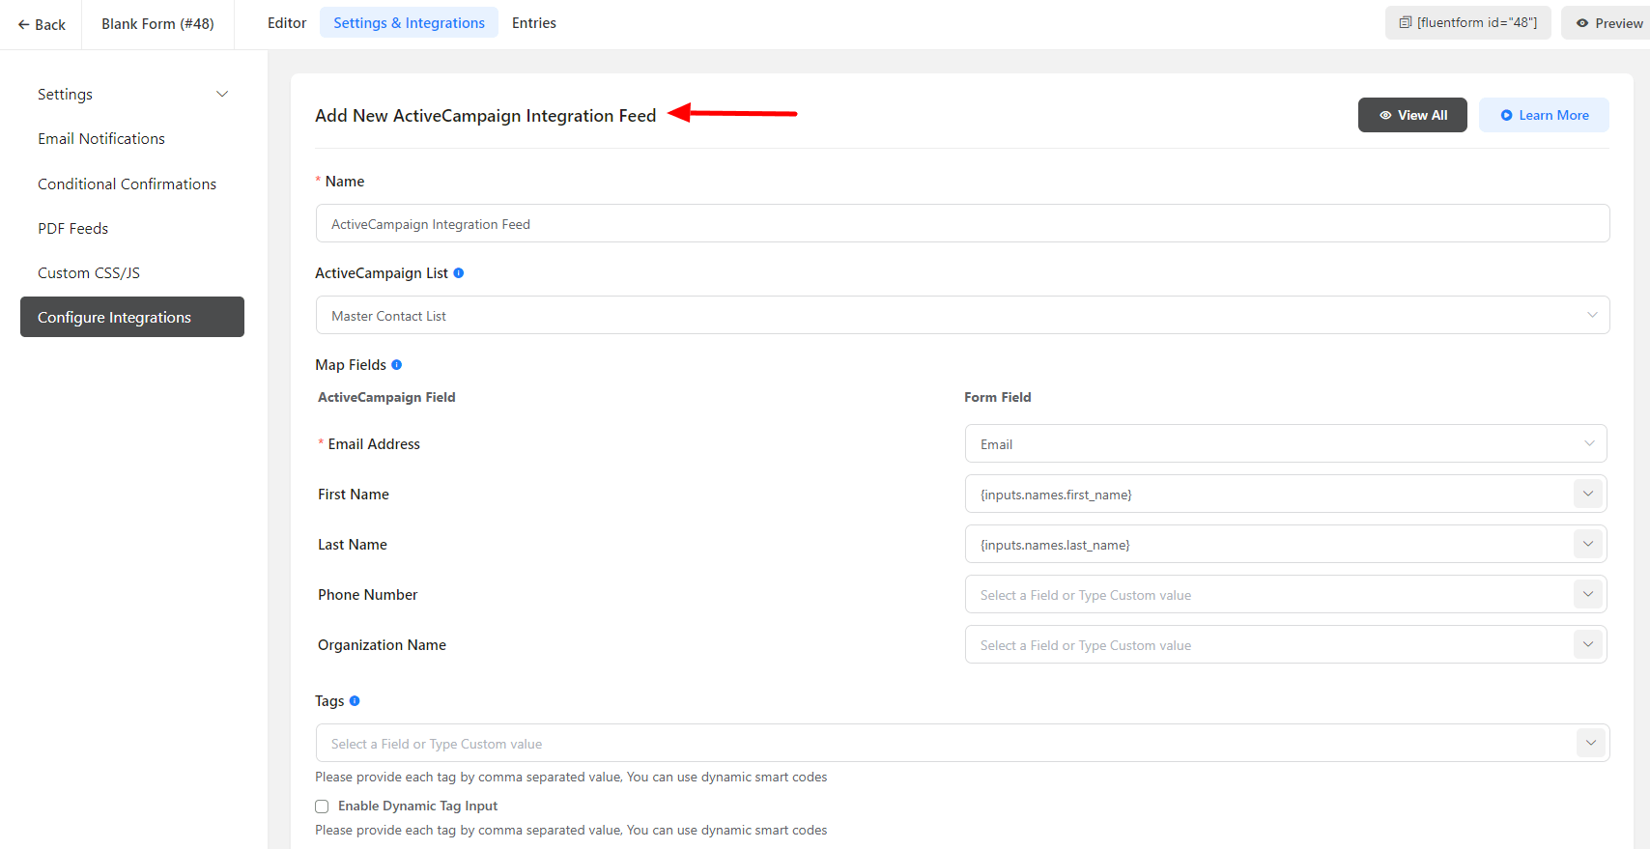This screenshot has width=1650, height=849.
Task: Open Email Notifications in sidebar
Action: [101, 139]
